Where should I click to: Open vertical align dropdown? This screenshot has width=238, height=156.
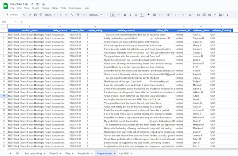click(x=177, y=15)
